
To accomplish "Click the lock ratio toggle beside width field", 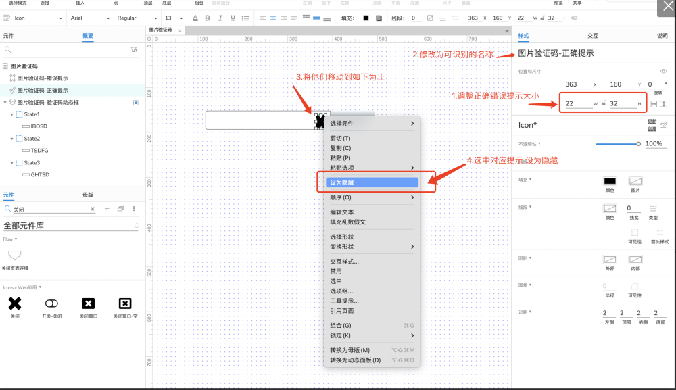I will [604, 102].
